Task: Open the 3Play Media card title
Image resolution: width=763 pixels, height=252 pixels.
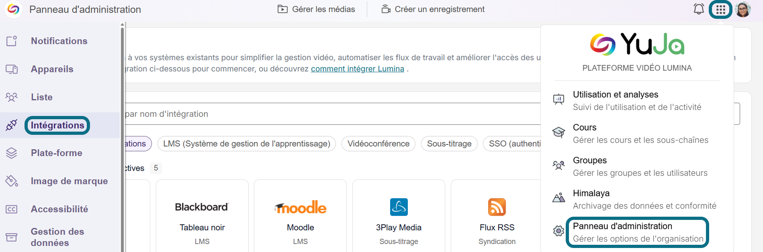Action: pos(399,228)
